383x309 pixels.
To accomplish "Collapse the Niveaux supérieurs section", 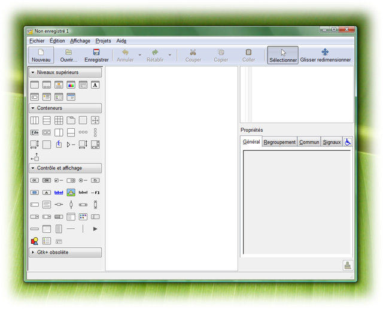I will pos(65,72).
